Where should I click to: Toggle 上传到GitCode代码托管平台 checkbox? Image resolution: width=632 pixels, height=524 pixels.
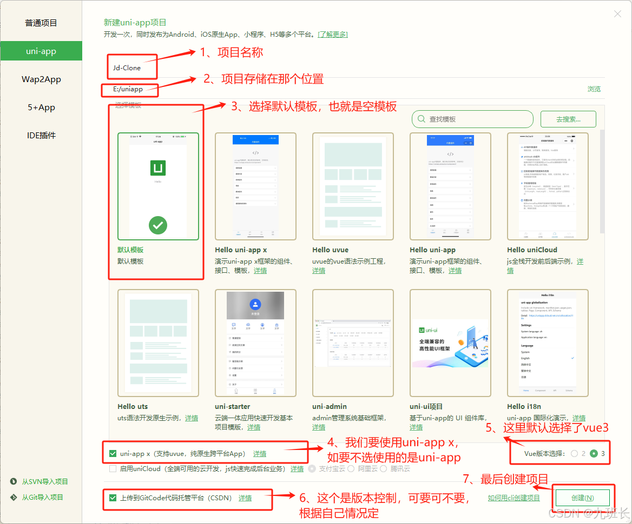coord(113,498)
